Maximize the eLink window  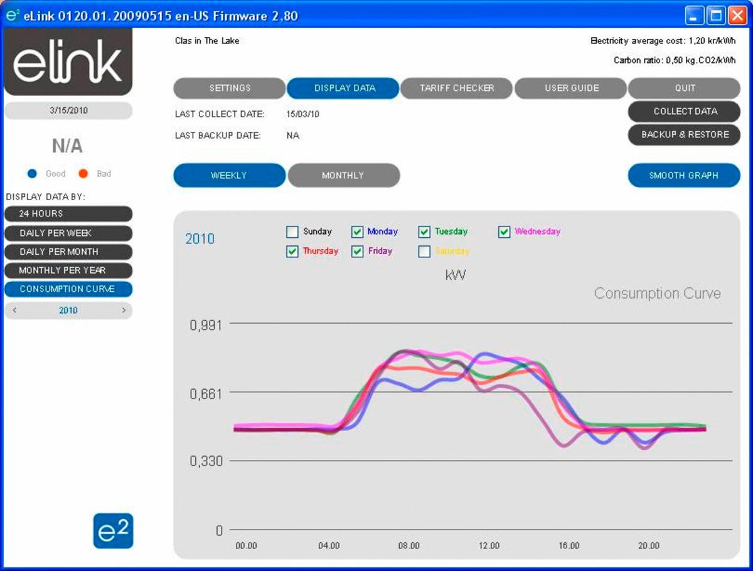(715, 16)
